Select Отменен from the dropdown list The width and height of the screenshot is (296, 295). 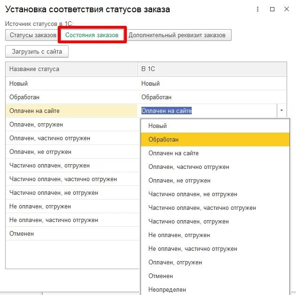pyautogui.click(x=161, y=276)
